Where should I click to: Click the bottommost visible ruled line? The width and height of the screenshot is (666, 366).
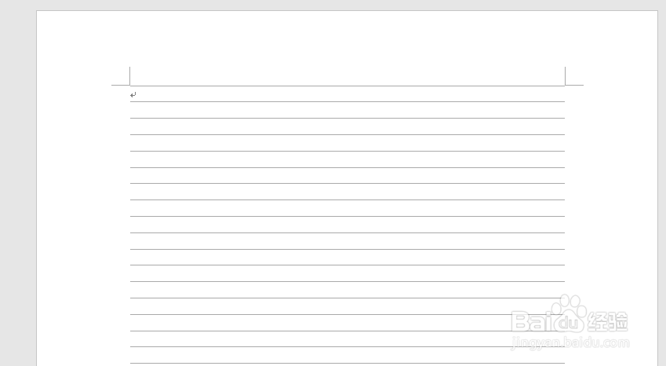point(348,363)
